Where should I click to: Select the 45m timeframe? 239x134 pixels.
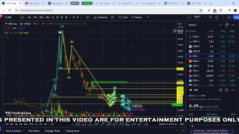[x=48, y=17]
